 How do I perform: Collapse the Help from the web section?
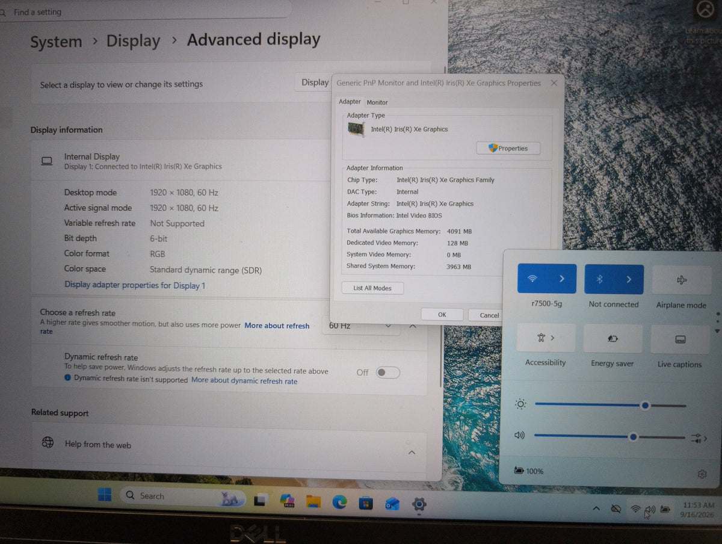coord(412,452)
